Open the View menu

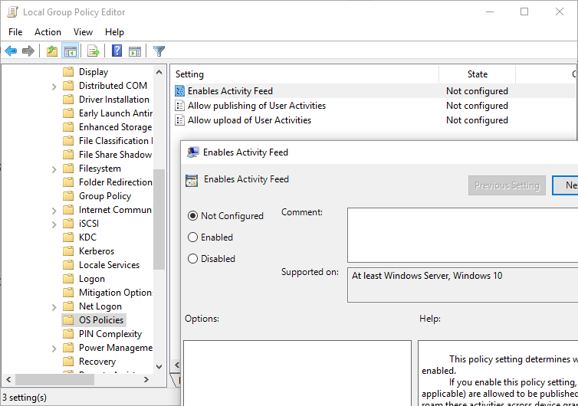83,32
